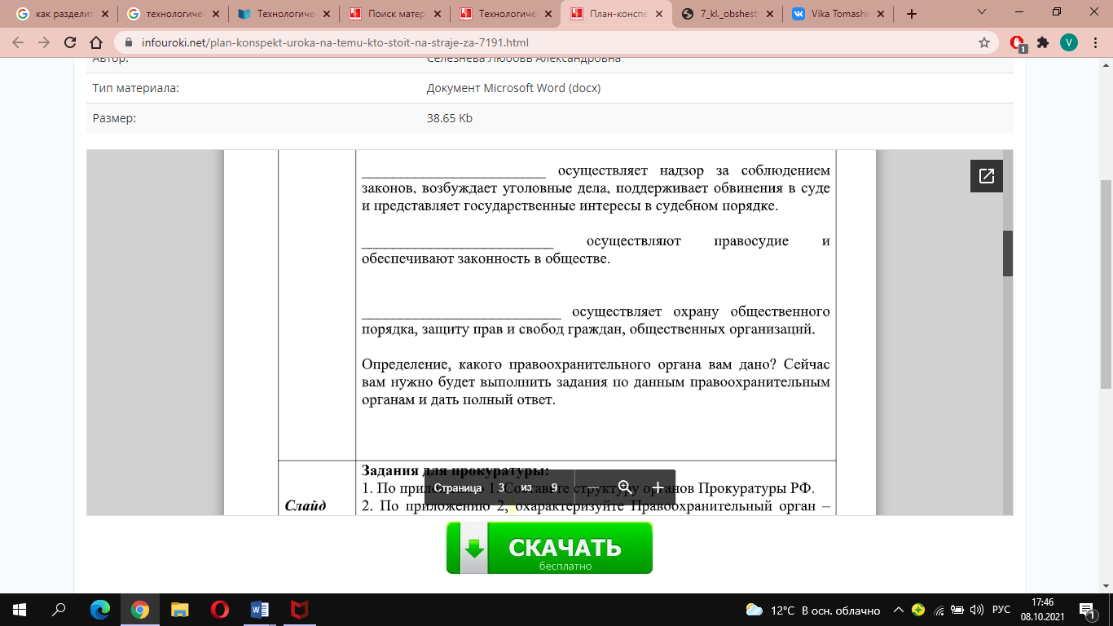The image size is (1113, 626).
Task: Open the browser home page
Action: click(x=96, y=42)
